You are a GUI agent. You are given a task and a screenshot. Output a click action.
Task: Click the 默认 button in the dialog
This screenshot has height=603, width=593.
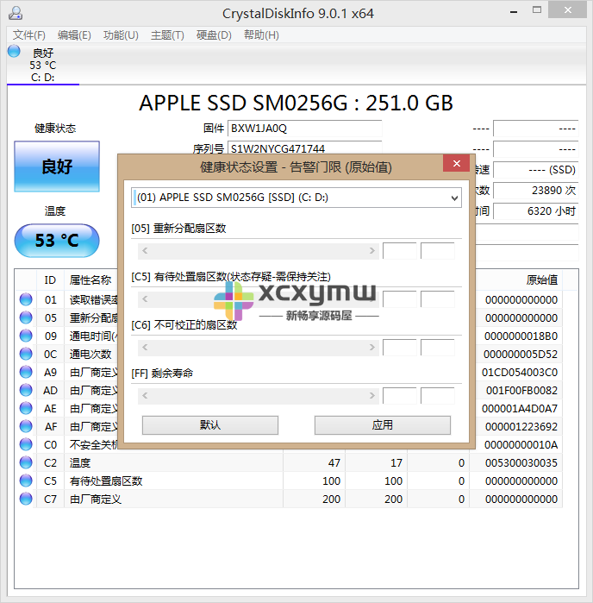[210, 425]
